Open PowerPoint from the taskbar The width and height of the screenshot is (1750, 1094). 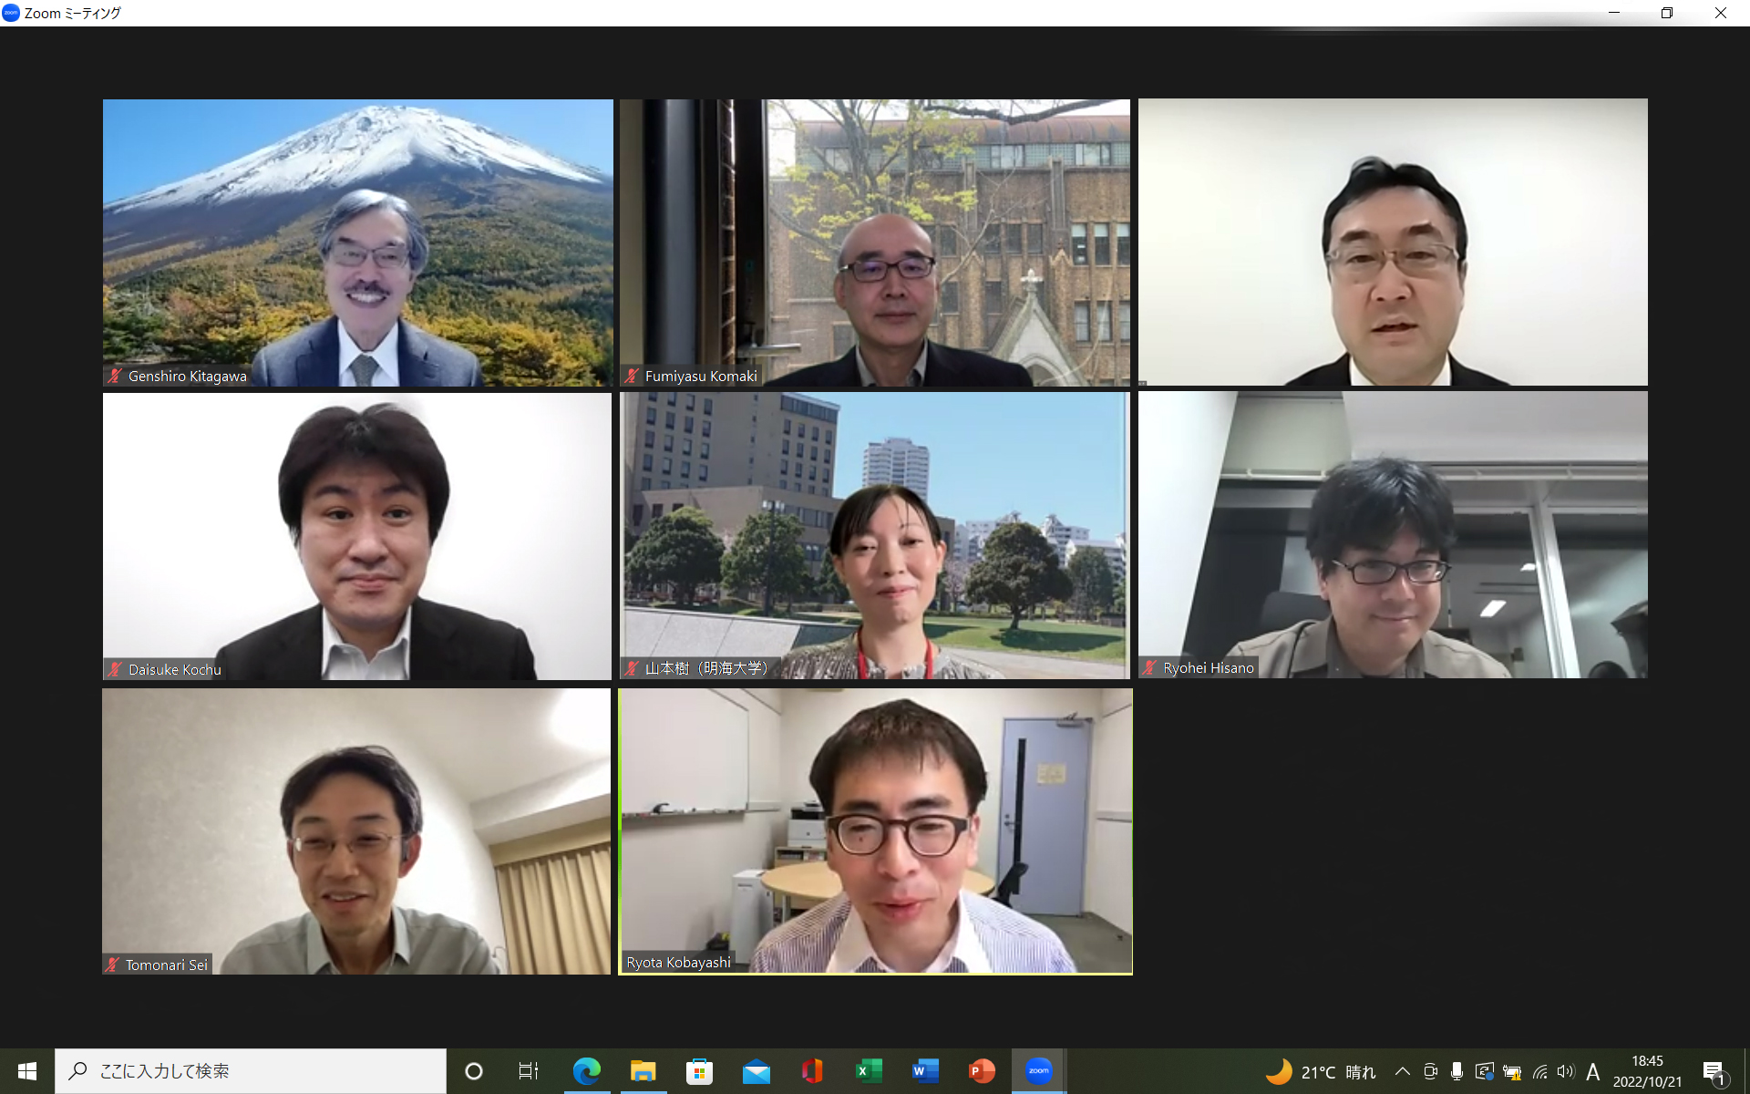click(982, 1071)
